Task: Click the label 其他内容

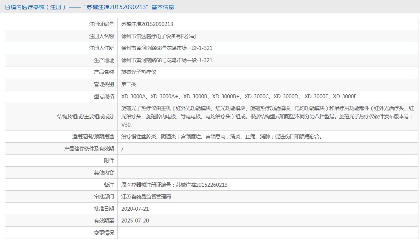Action: pos(104,173)
